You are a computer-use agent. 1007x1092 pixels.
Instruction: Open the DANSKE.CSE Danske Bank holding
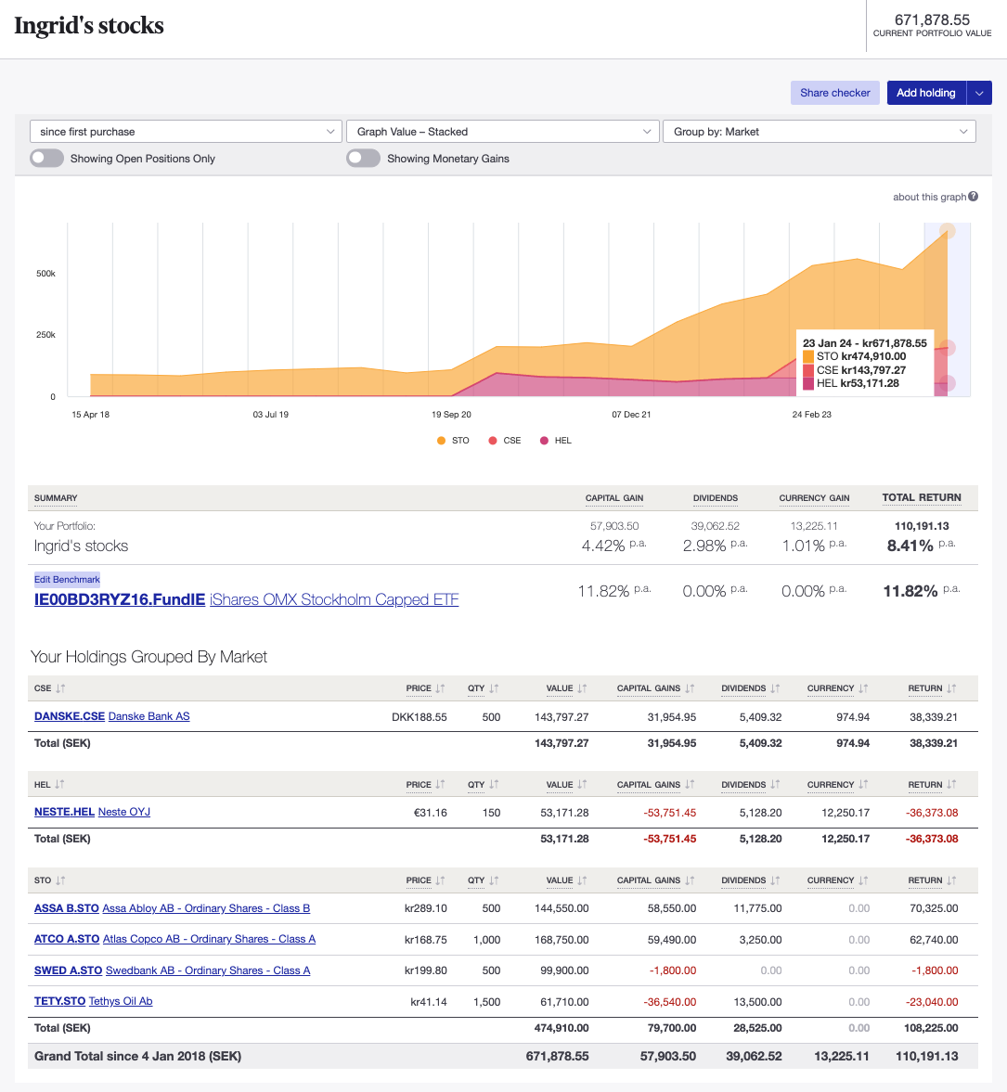click(x=70, y=715)
